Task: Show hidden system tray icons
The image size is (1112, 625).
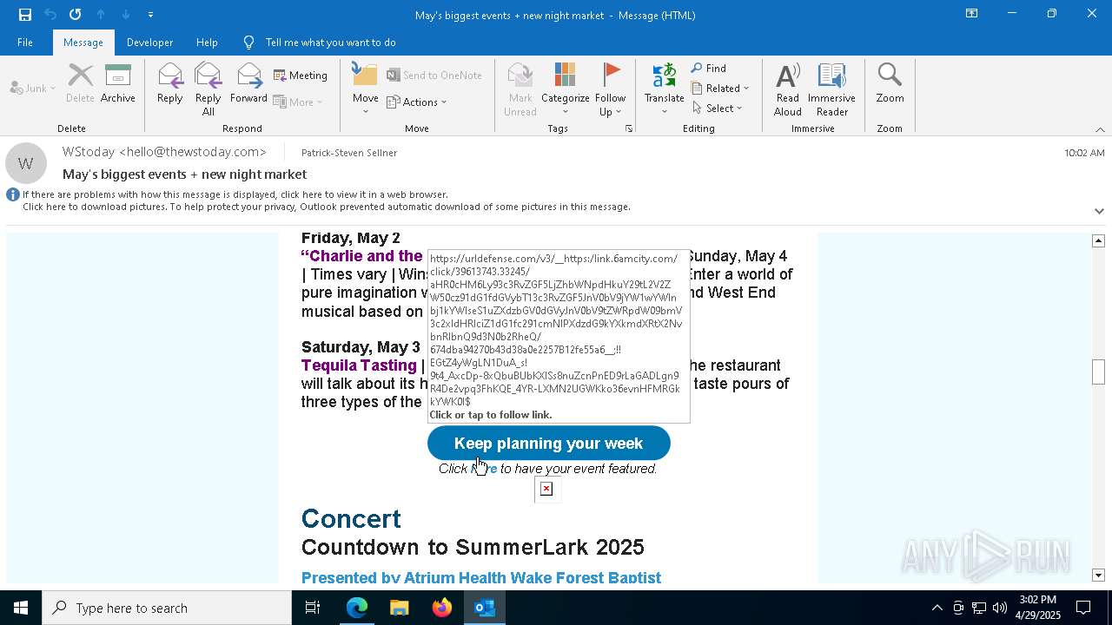Action: click(x=937, y=608)
